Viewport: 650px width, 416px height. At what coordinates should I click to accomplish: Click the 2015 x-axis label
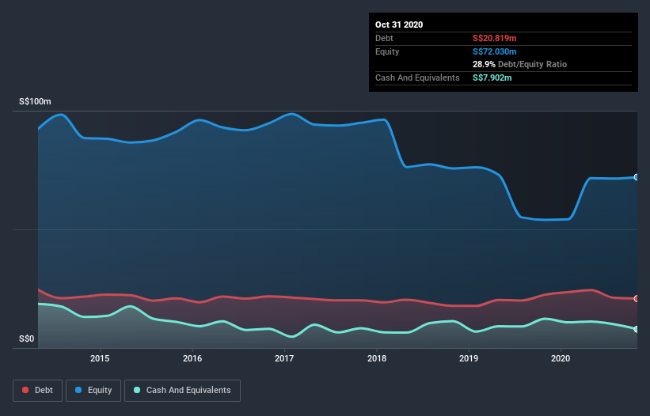pos(100,358)
